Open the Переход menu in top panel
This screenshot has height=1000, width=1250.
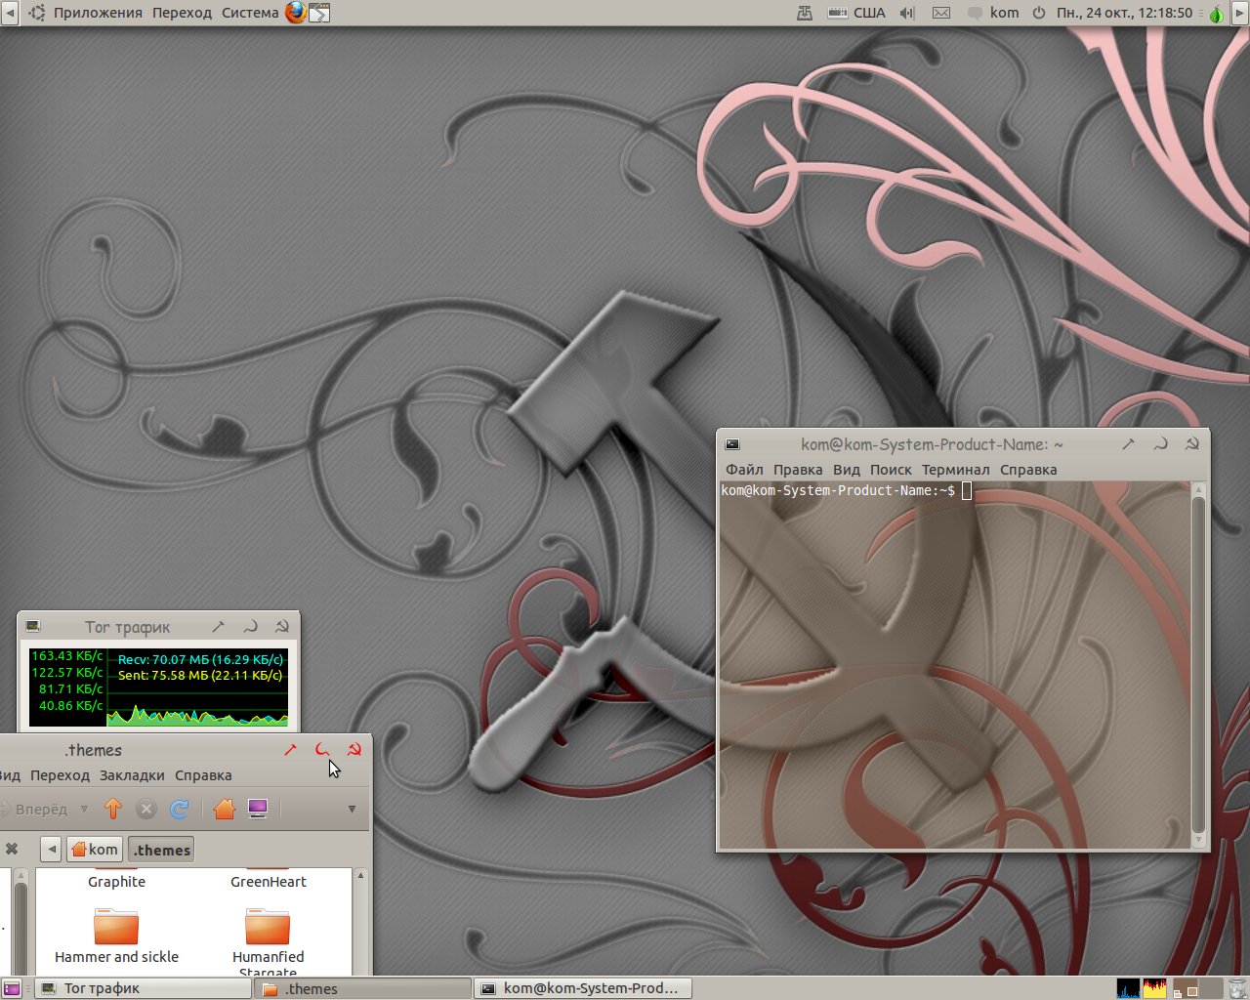click(x=182, y=13)
